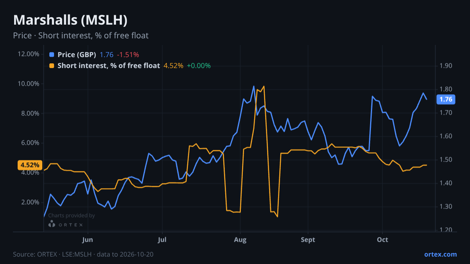This screenshot has width=470, height=264.
Task: Click the 1.50 right axis label
Action: tap(446, 160)
